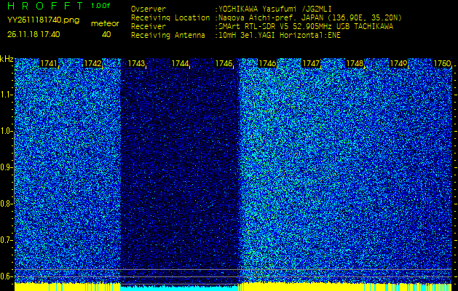The width and height of the screenshot is (458, 291).
Task: Click the 1749 time marker
Action: 399,63
